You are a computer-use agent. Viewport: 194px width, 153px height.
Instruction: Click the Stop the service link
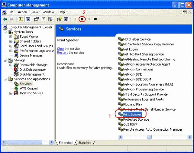tap(60, 49)
